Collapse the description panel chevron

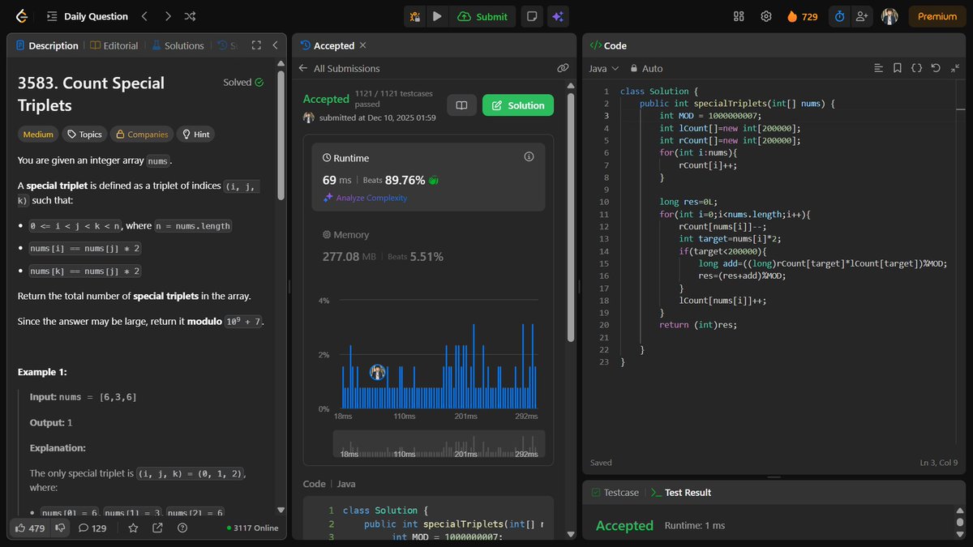(276, 45)
